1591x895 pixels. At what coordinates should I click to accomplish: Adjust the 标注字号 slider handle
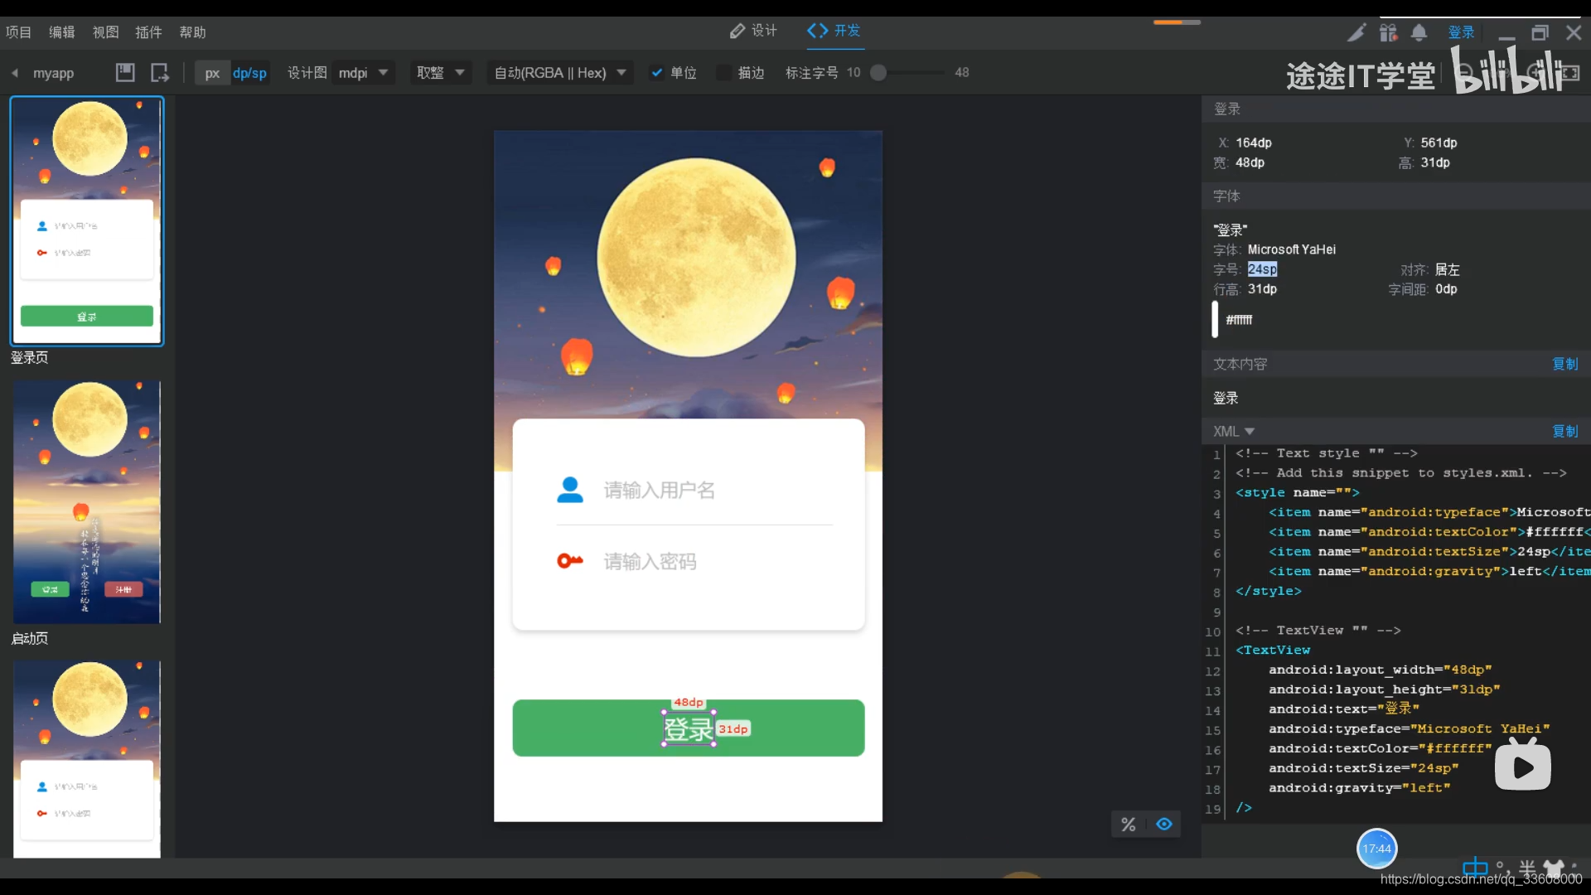(878, 73)
